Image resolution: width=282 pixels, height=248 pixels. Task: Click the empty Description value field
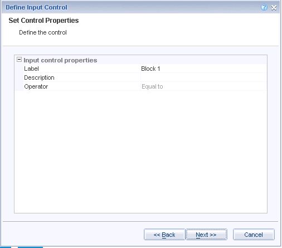click(x=203, y=77)
